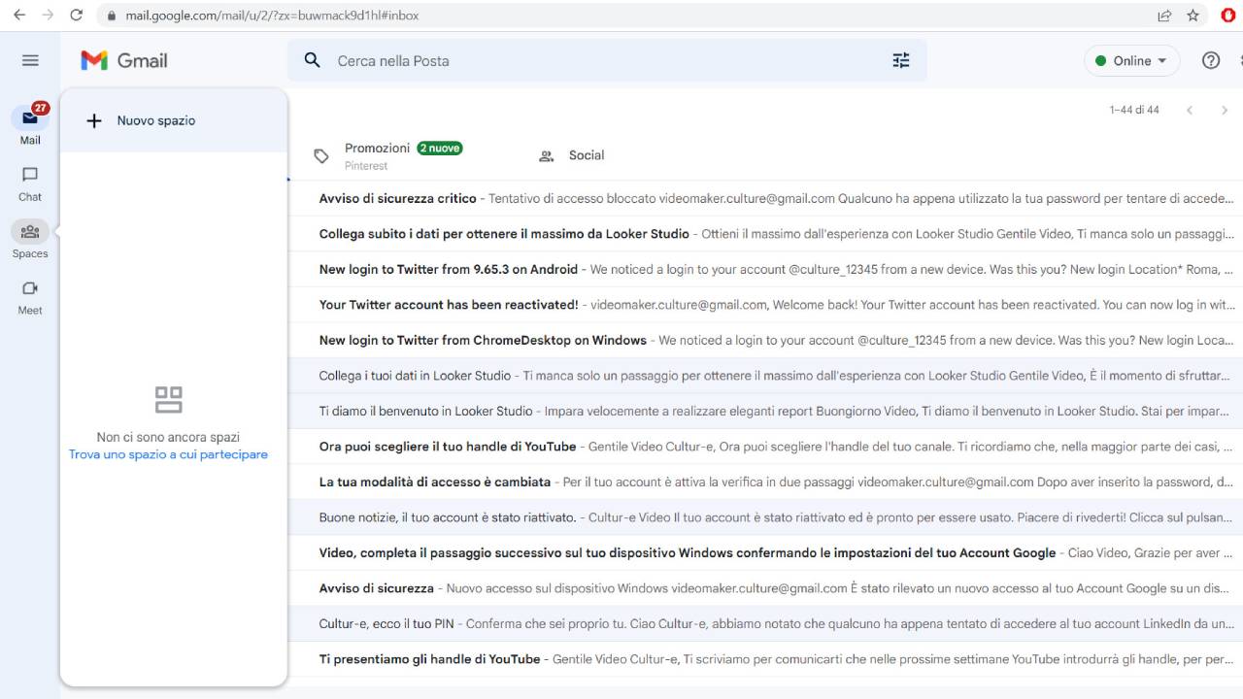Click the Social people icon
The image size is (1243, 699).
tap(547, 156)
